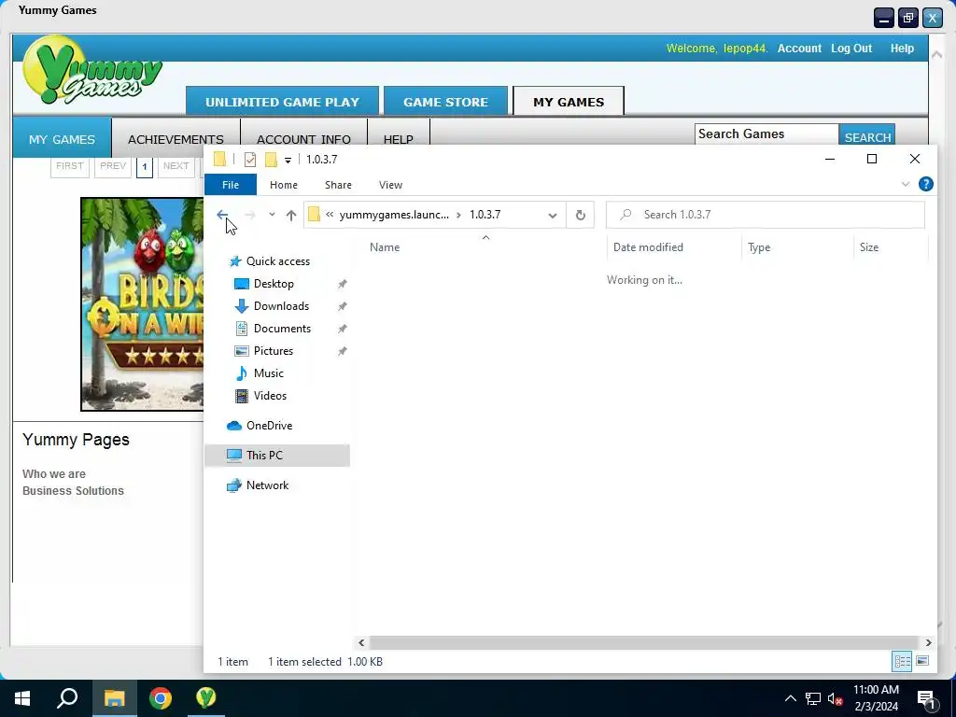
Task: Switch to Large icons view
Action: (x=922, y=661)
